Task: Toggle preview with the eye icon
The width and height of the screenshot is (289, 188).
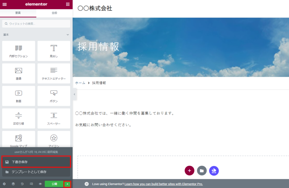Action: (x=40, y=184)
